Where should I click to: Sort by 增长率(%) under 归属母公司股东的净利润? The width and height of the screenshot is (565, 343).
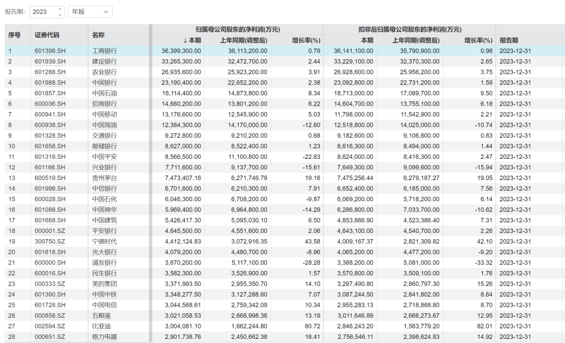(306, 40)
